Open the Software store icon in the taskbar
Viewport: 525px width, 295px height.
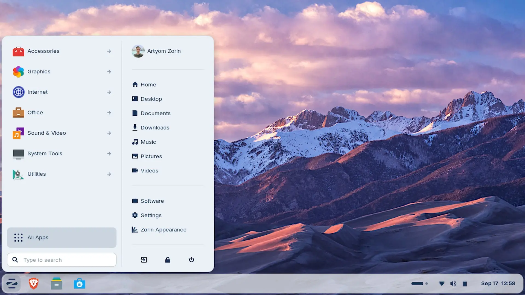click(x=79, y=283)
